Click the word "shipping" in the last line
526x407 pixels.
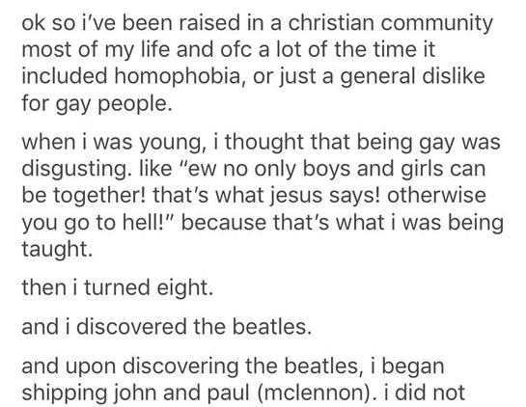point(65,393)
